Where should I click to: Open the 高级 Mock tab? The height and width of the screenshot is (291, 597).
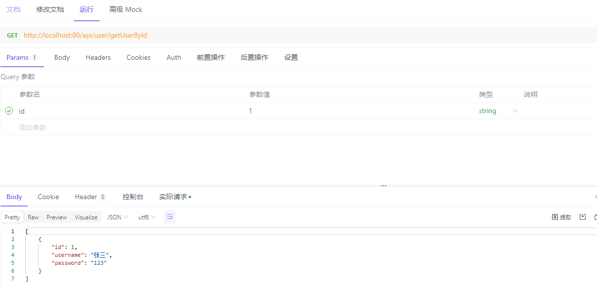click(x=126, y=9)
